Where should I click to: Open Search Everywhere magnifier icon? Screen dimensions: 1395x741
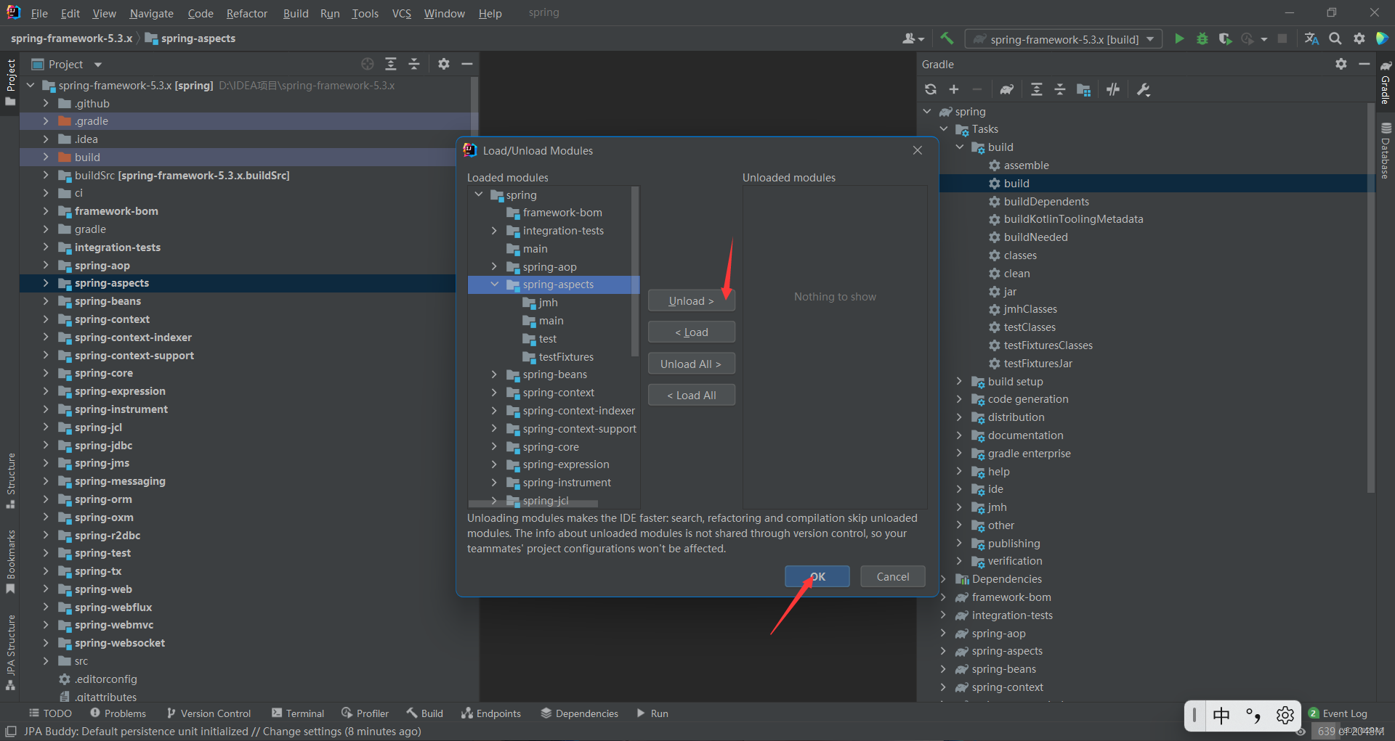(1335, 38)
